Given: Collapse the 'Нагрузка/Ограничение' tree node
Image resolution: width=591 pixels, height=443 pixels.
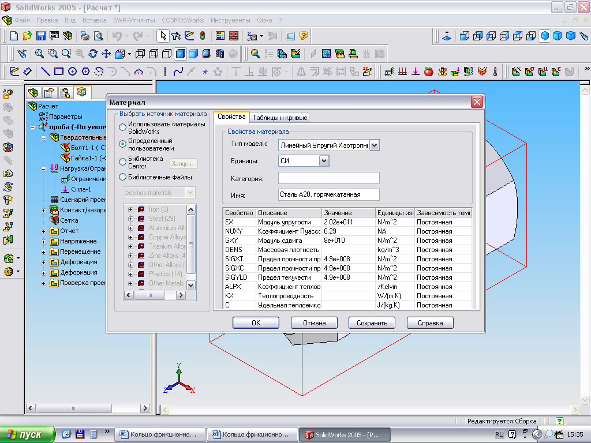Looking at the screenshot, I should click(x=44, y=169).
